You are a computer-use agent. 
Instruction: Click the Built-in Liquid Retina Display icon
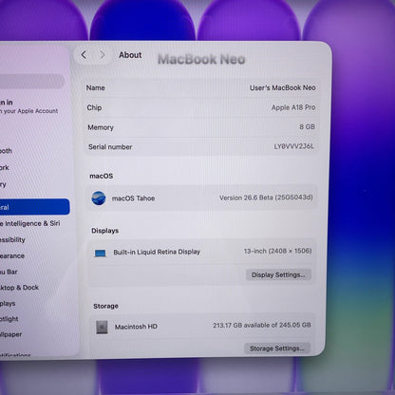coord(100,253)
